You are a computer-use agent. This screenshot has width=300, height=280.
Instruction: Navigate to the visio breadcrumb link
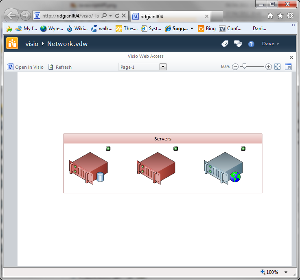coord(31,44)
